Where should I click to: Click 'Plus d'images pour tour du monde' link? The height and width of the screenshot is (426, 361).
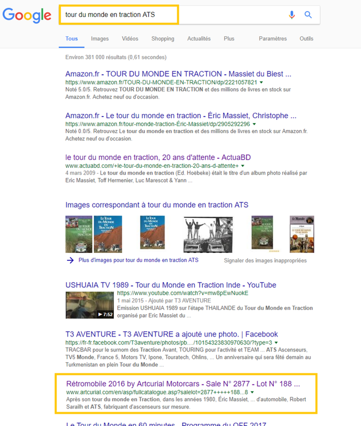(138, 260)
